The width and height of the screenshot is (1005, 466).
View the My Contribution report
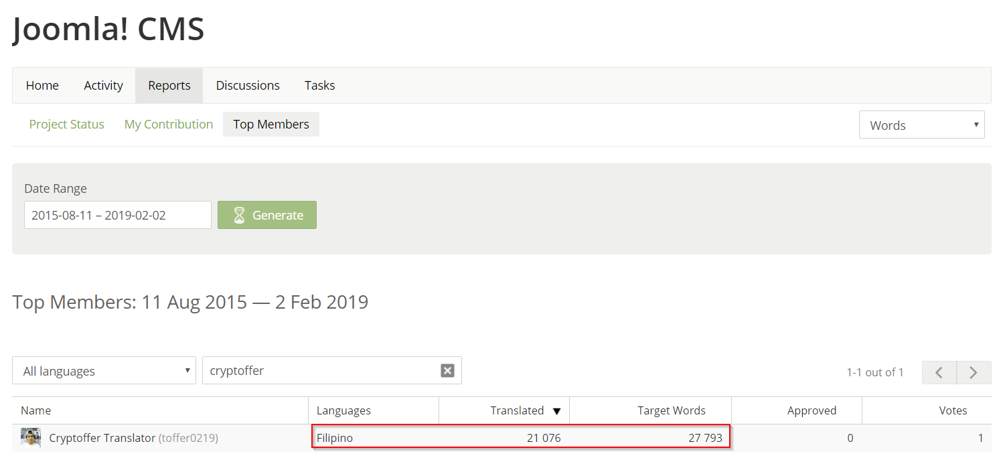click(169, 125)
